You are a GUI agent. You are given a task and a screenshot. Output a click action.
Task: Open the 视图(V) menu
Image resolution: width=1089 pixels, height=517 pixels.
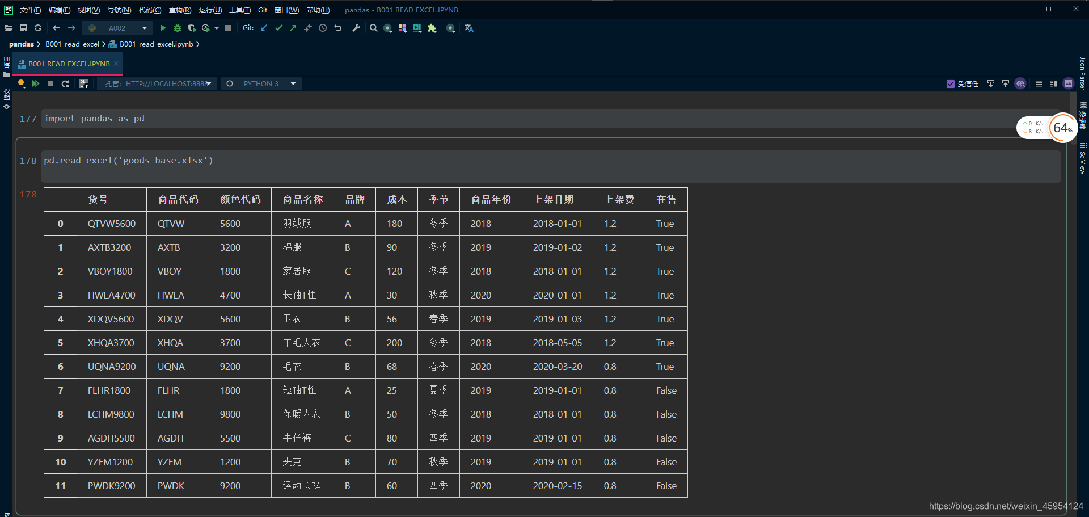88,10
